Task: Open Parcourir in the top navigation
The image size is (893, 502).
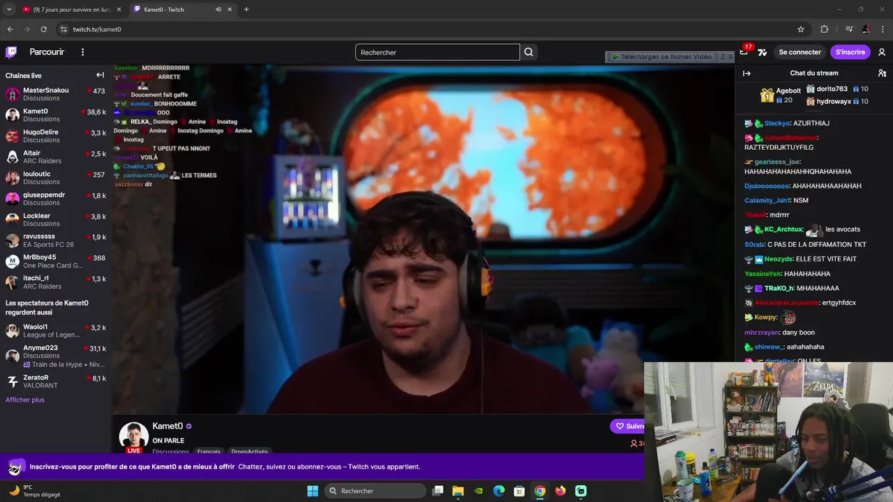Action: 47,52
